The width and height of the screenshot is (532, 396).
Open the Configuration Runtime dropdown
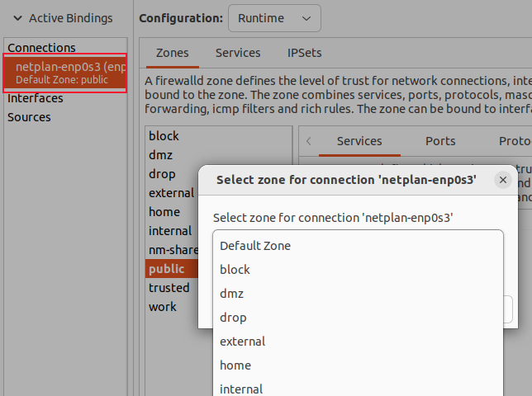[274, 18]
